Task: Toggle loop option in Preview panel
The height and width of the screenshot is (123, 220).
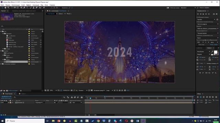Action: pyautogui.click(x=214, y=14)
